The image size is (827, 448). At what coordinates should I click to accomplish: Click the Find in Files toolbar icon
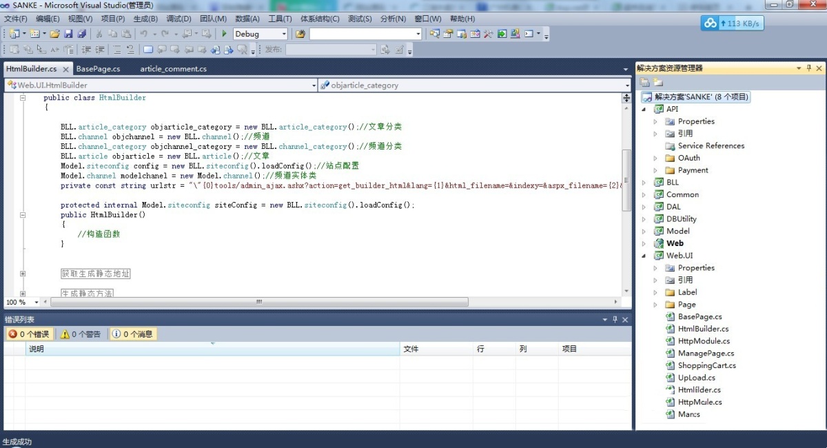click(x=300, y=34)
